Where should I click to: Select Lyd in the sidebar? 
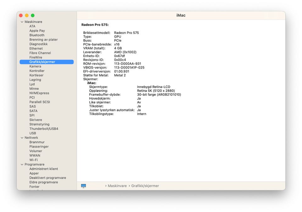[x=32, y=84]
